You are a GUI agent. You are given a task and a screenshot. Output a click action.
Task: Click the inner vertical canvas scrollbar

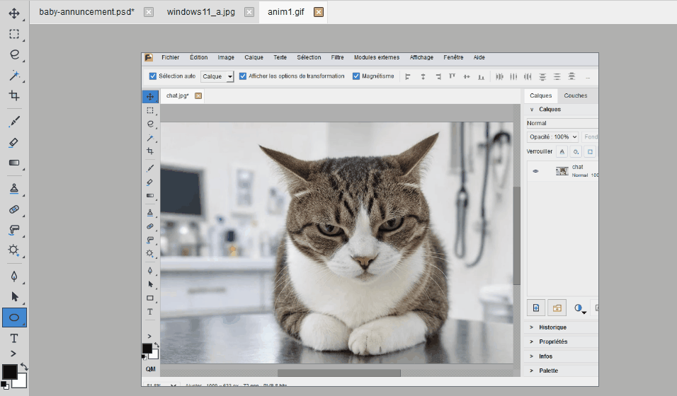(517, 235)
